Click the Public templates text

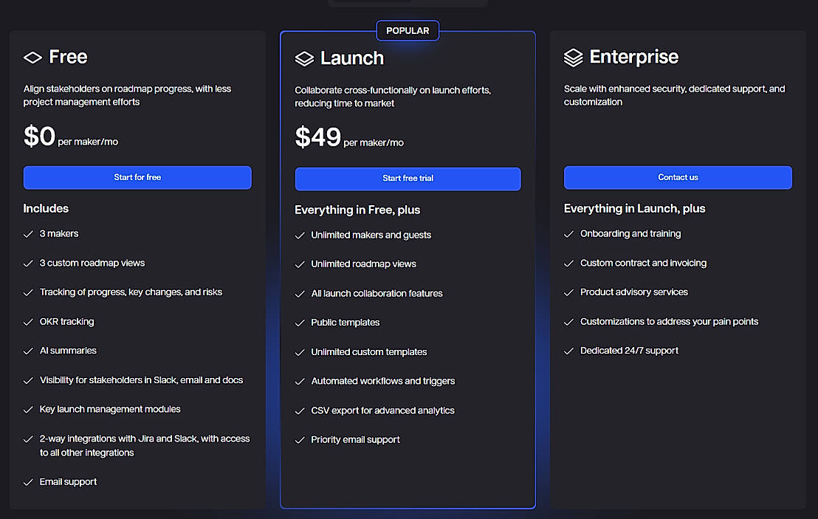click(x=346, y=323)
